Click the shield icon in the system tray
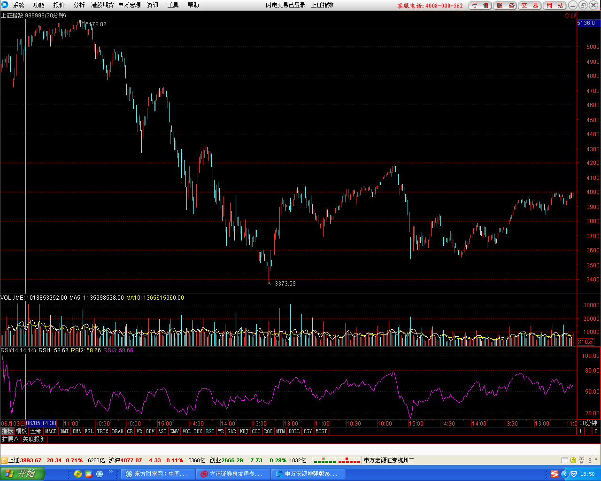 pyautogui.click(x=573, y=474)
